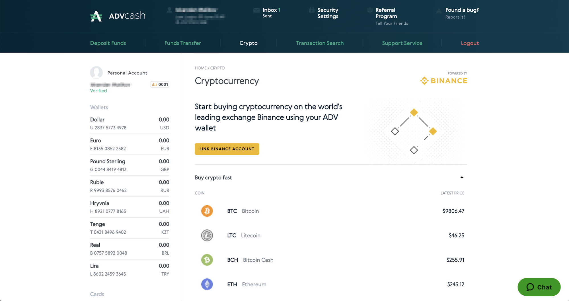
Task: Go to the Crypto menu item
Action: tap(248, 43)
